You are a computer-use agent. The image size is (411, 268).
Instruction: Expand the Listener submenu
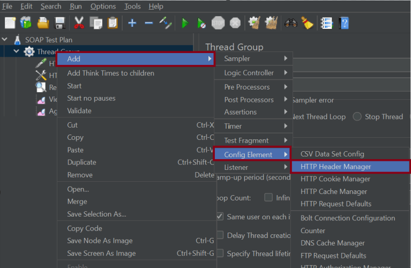click(253, 167)
